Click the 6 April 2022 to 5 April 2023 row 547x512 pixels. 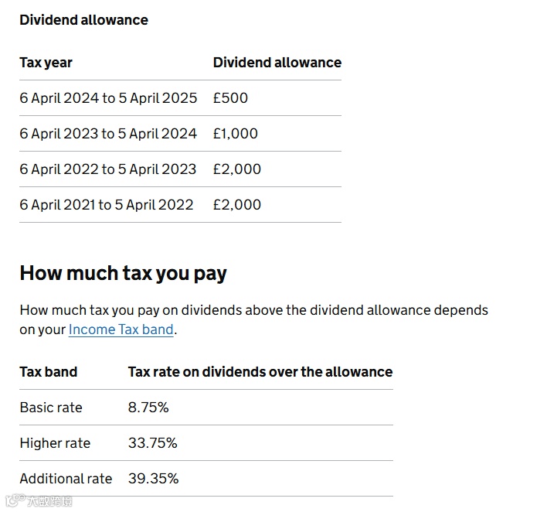(180, 169)
